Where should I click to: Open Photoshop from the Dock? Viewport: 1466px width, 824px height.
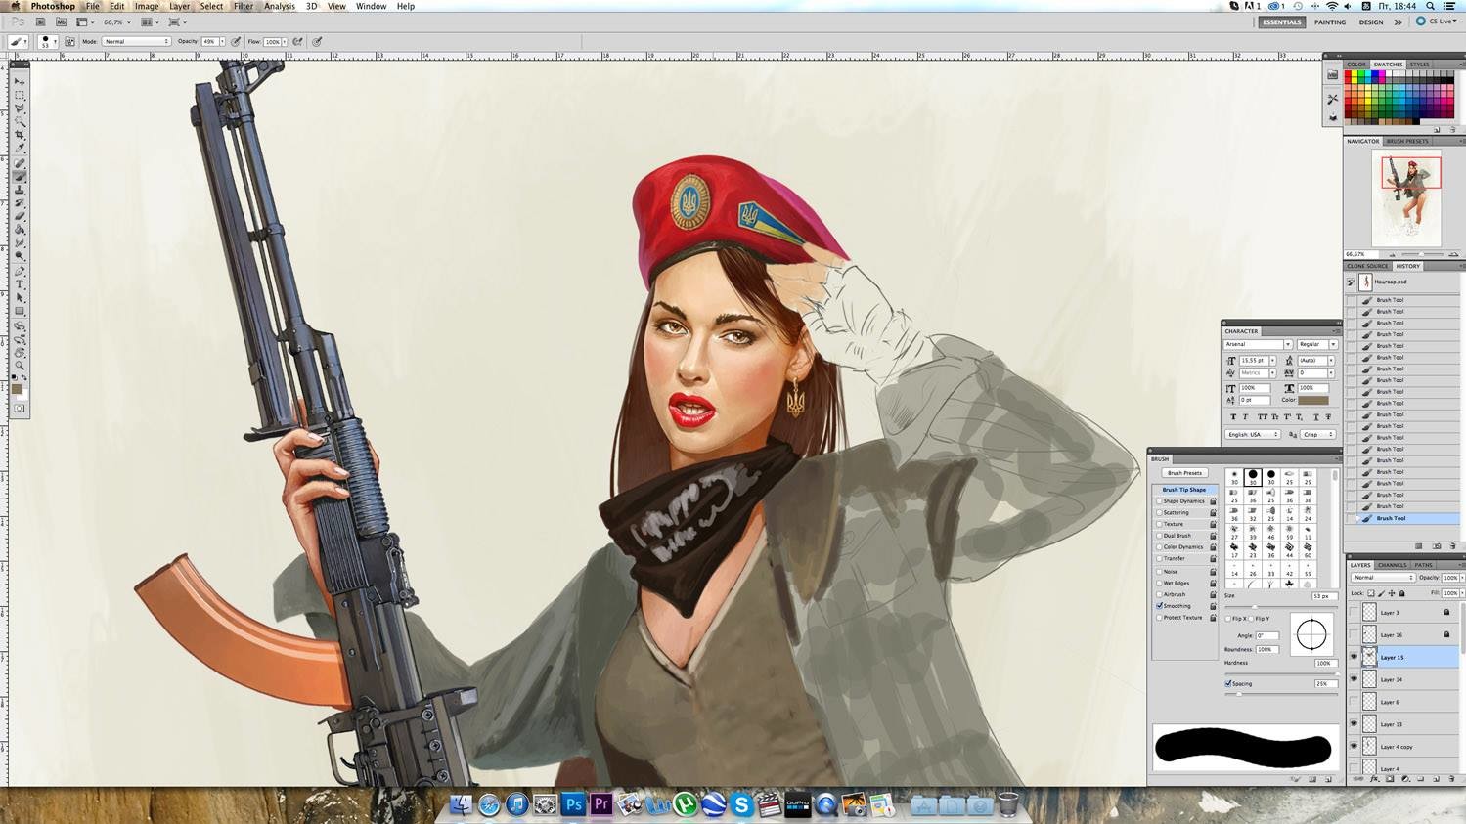click(573, 804)
